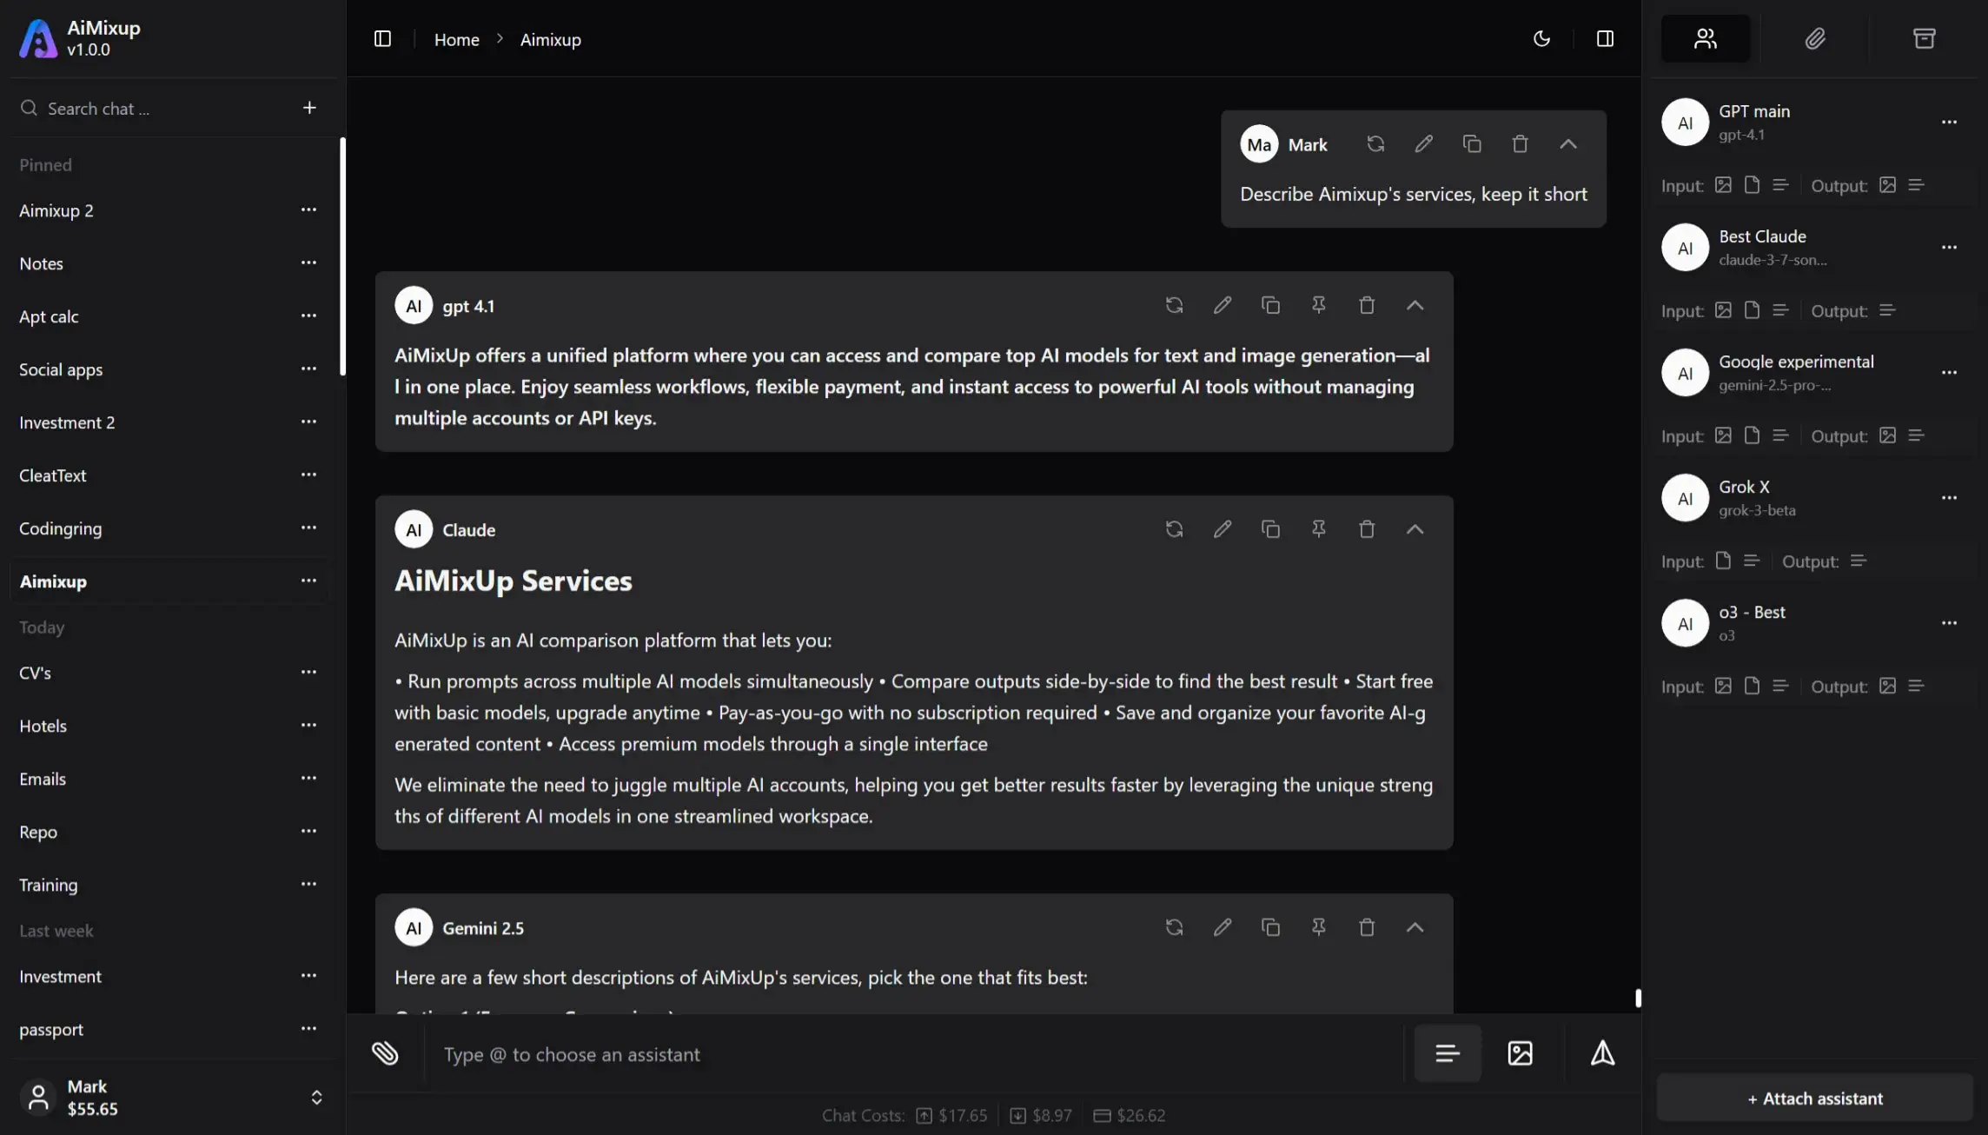Toggle image output for GPT main assistant

click(1887, 184)
